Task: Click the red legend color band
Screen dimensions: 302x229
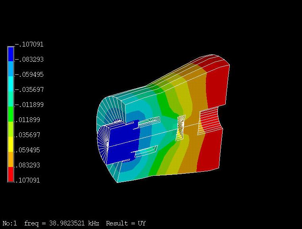Action: (11, 174)
